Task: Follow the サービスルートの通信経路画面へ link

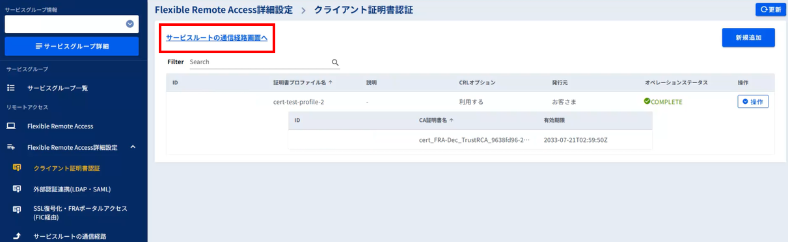Action: (x=217, y=38)
